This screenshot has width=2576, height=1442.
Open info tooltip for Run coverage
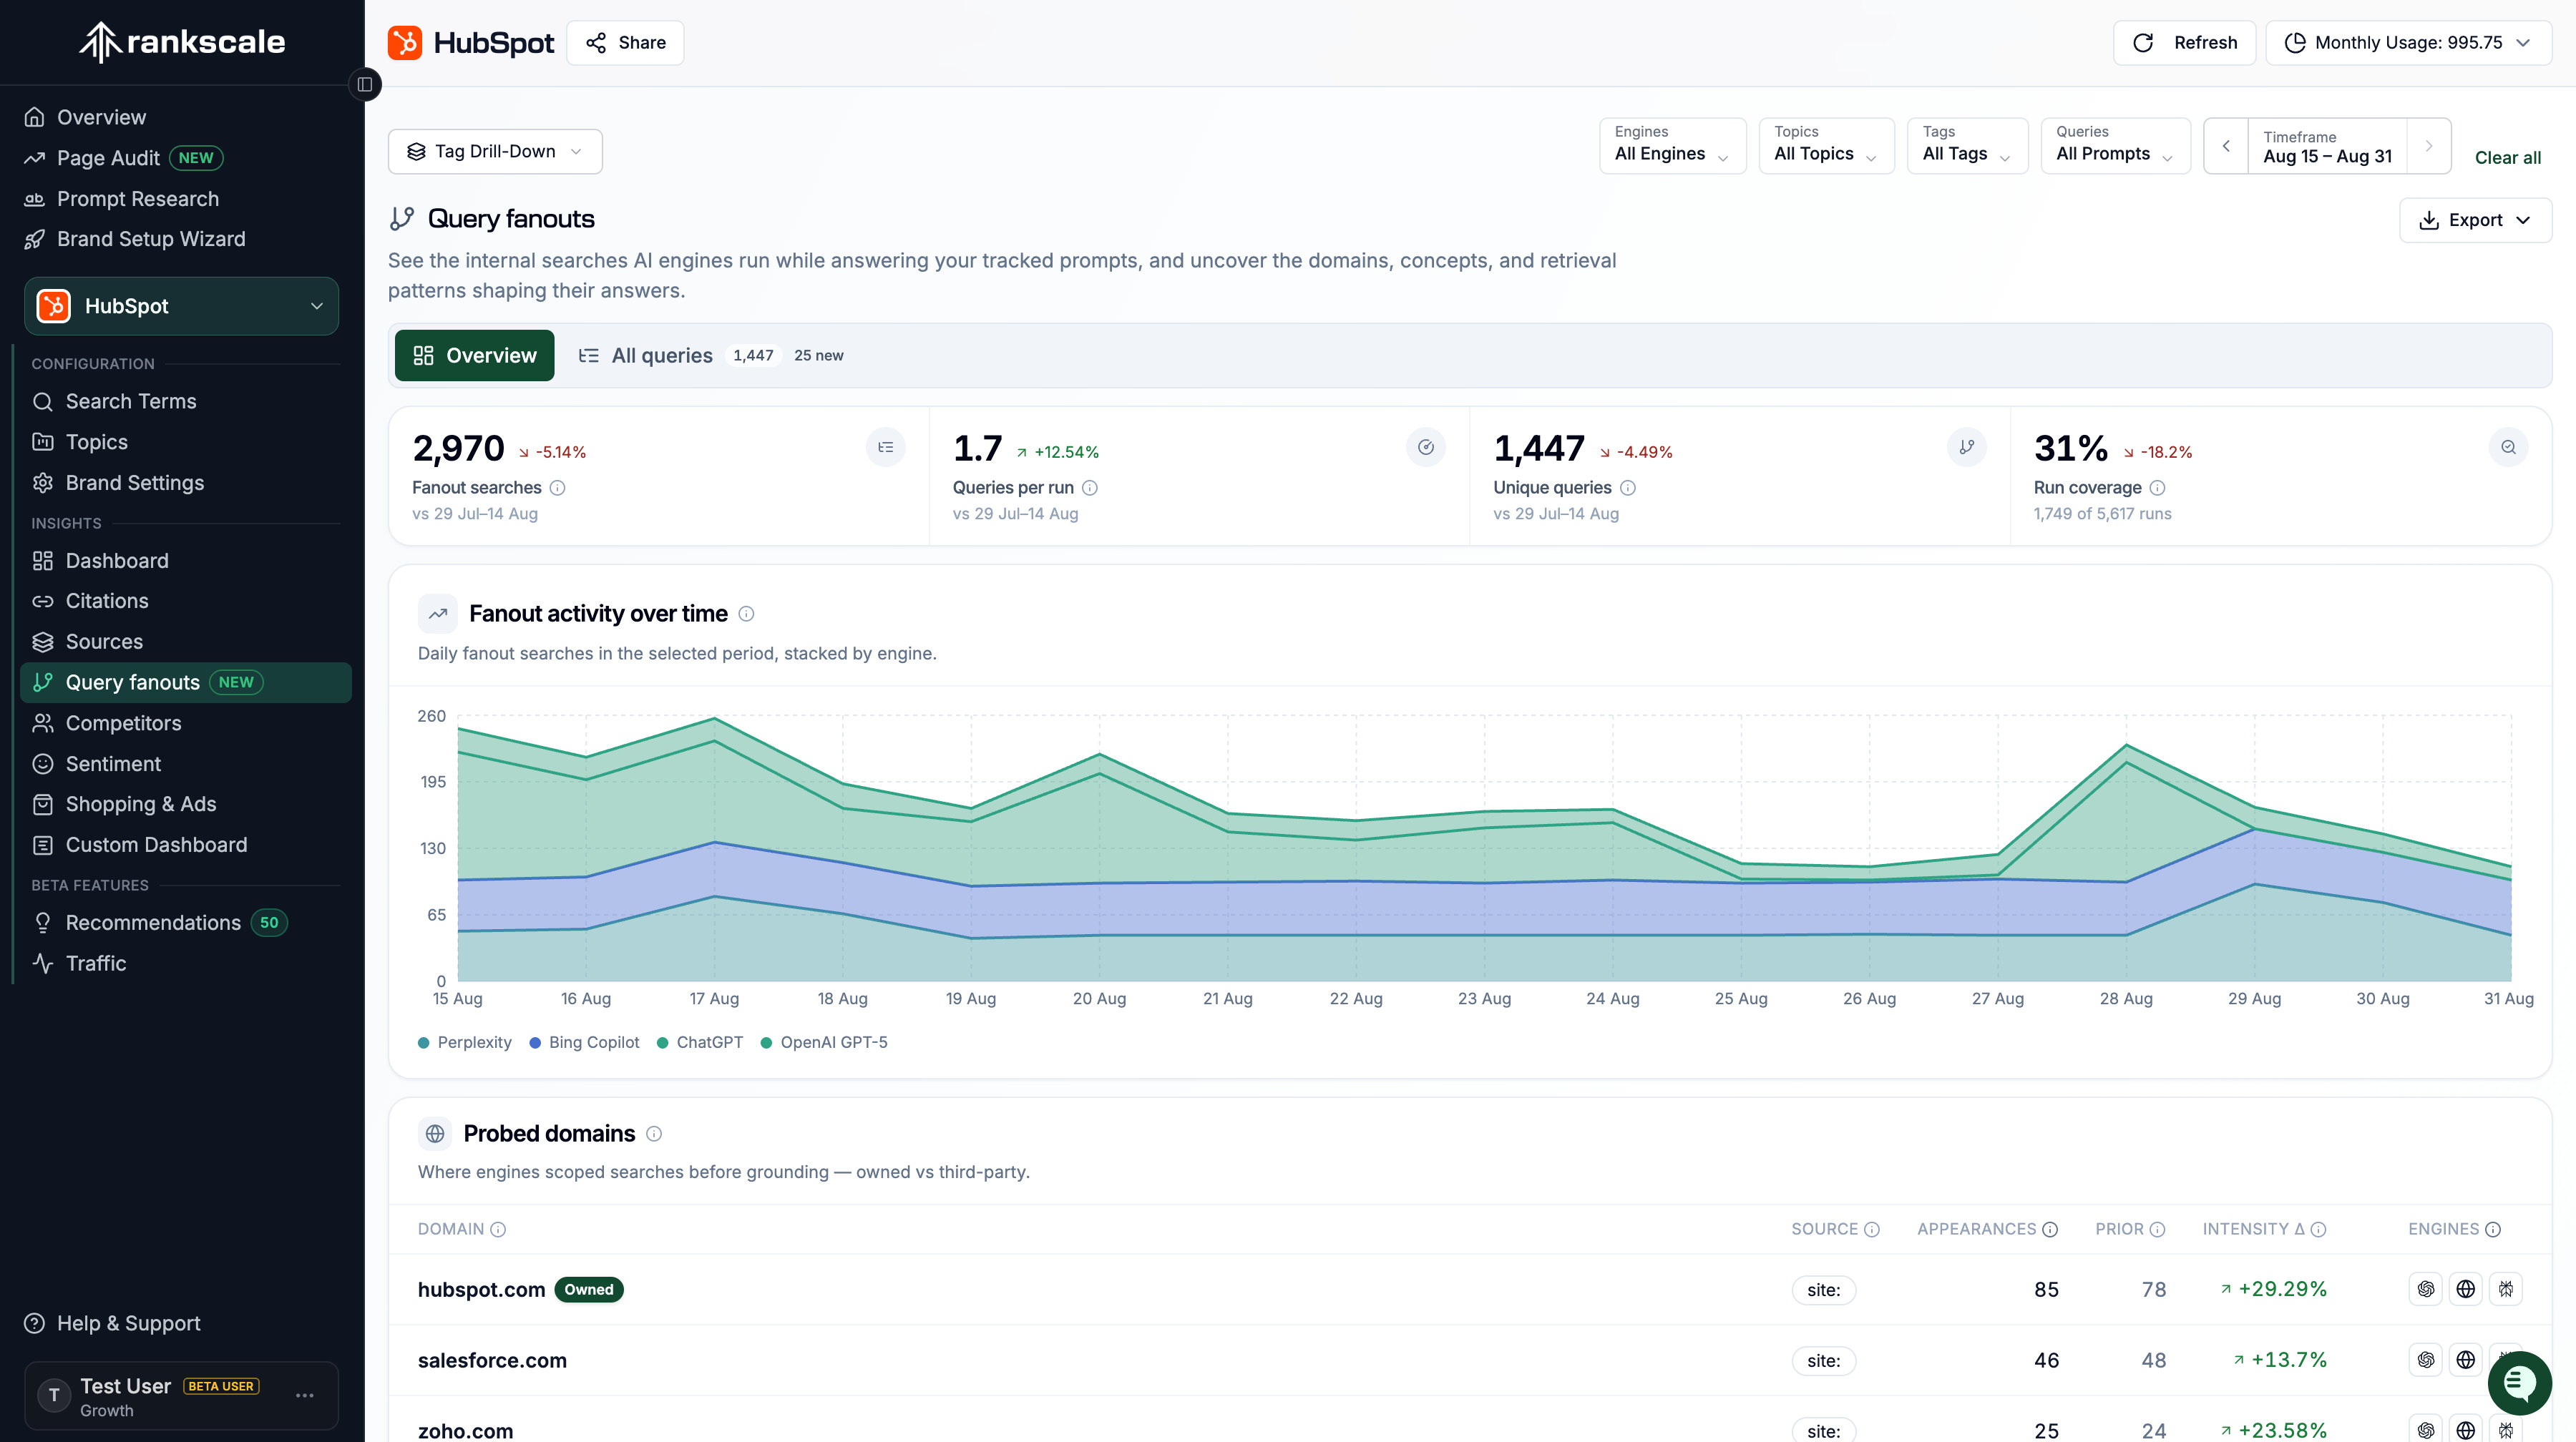coord(2158,488)
